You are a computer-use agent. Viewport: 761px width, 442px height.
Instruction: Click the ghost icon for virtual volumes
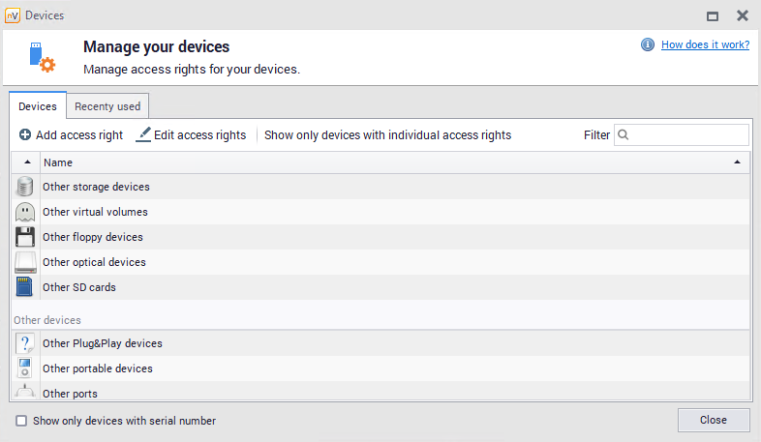[25, 212]
